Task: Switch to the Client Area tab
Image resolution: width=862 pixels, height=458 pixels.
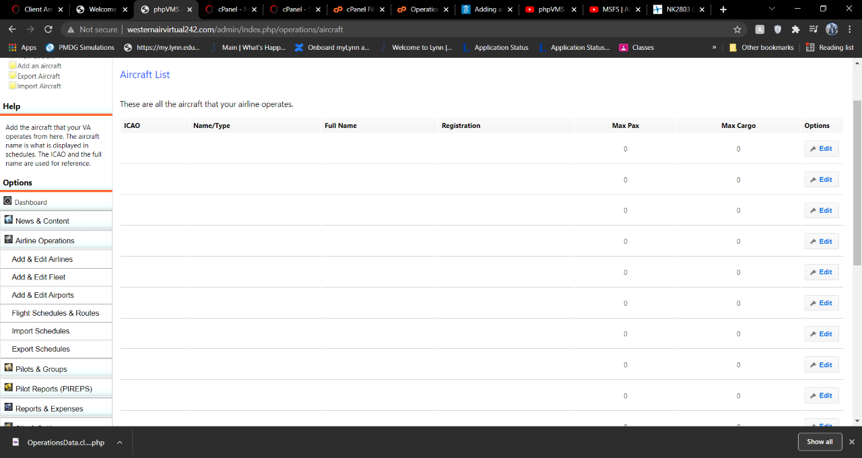Action: [x=38, y=9]
